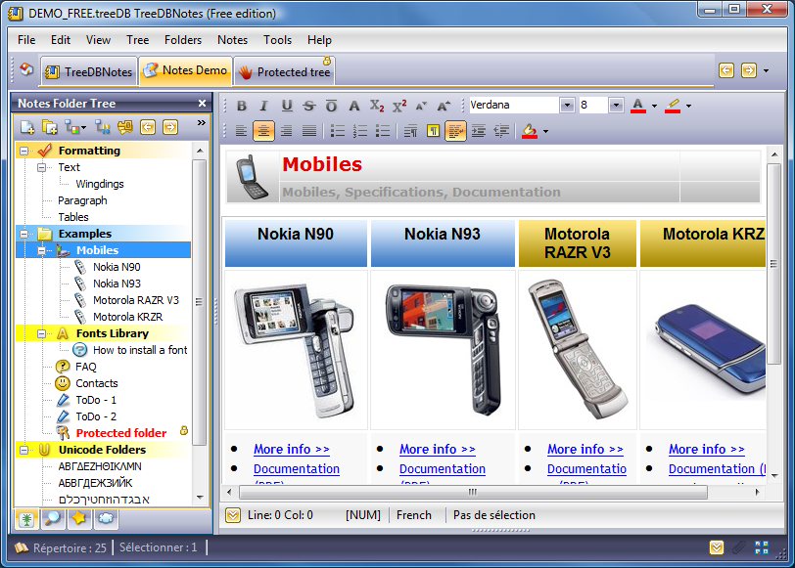The width and height of the screenshot is (795, 568).
Task: Collapse the Unicode Folders node
Action: [23, 450]
